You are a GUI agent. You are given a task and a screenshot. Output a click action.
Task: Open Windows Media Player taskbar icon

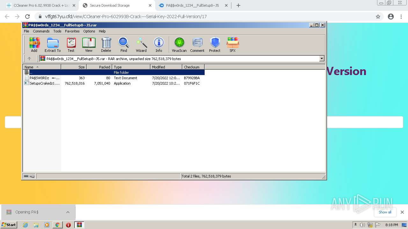pyautogui.click(x=47, y=225)
